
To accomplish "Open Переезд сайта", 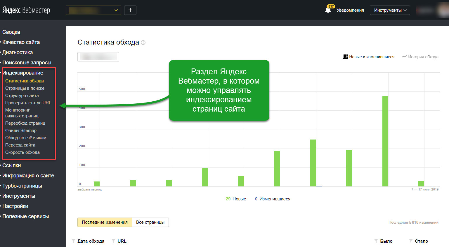I will tap(20, 145).
